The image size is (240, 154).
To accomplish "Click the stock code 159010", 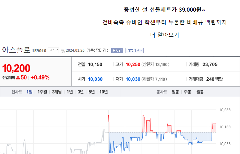I will coord(39,51).
